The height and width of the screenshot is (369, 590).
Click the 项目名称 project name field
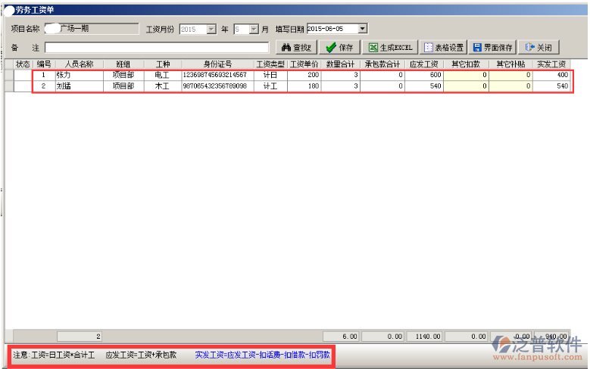pos(89,28)
